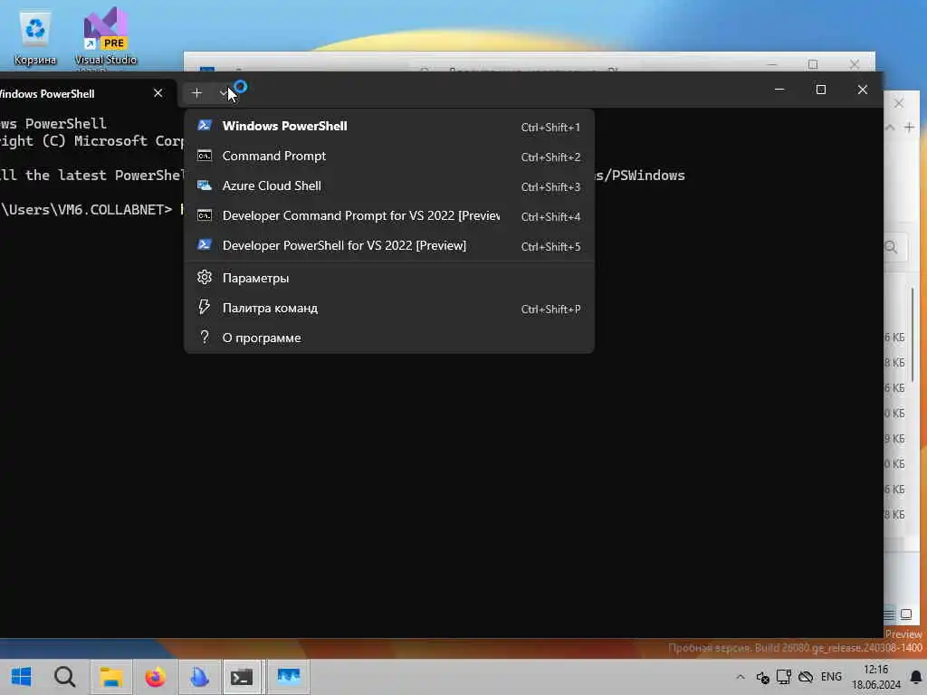The width and height of the screenshot is (927, 695).
Task: Show hidden tray icons chevron
Action: pyautogui.click(x=741, y=677)
